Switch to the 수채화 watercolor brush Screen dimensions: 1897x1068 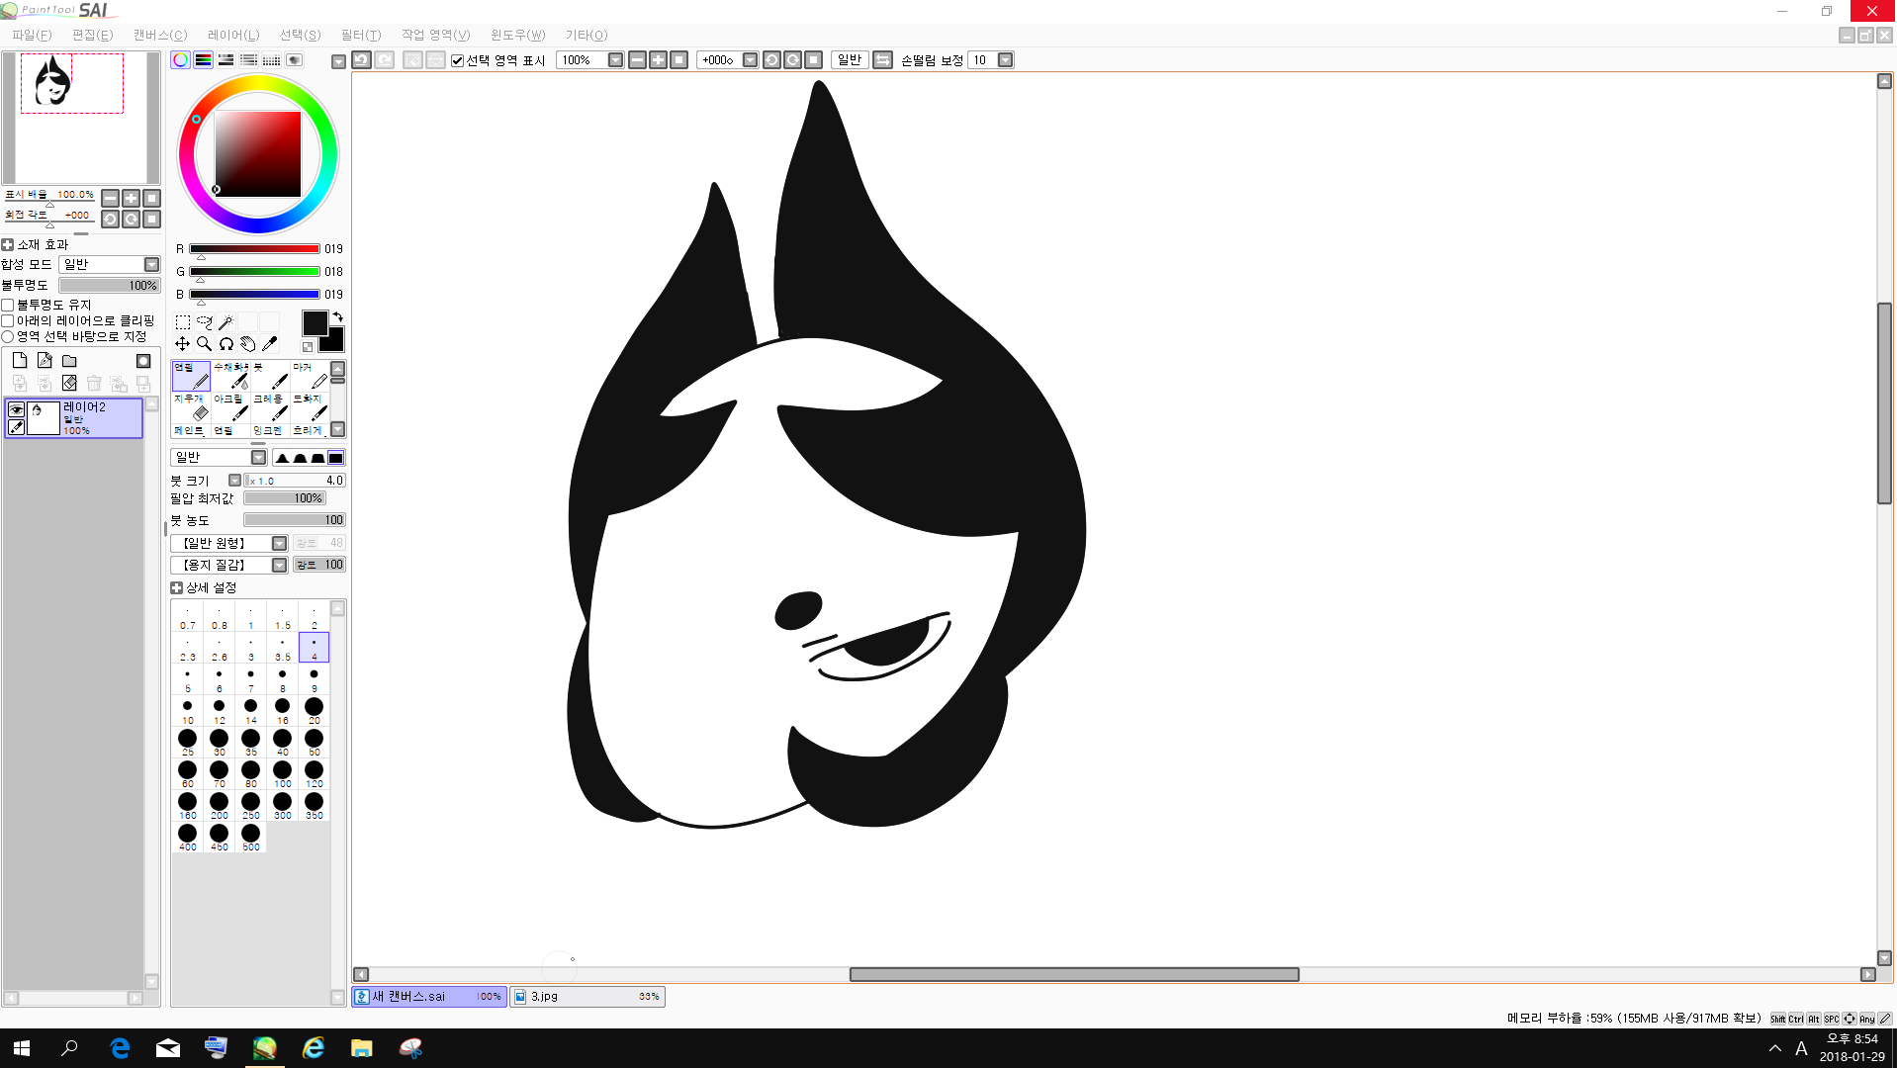click(x=230, y=375)
